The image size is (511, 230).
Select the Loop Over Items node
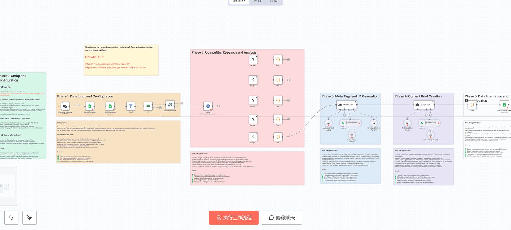coord(170,105)
